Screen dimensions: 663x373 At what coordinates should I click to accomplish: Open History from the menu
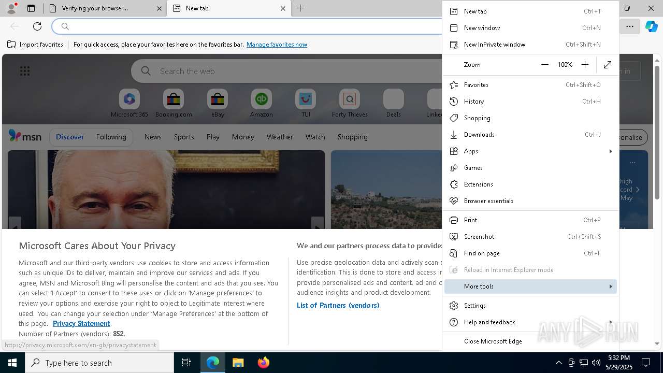click(x=530, y=102)
